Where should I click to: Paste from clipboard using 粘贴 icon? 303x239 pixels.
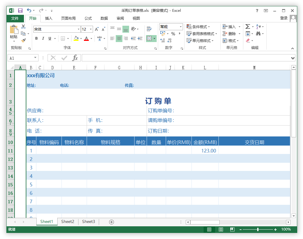point(14,30)
